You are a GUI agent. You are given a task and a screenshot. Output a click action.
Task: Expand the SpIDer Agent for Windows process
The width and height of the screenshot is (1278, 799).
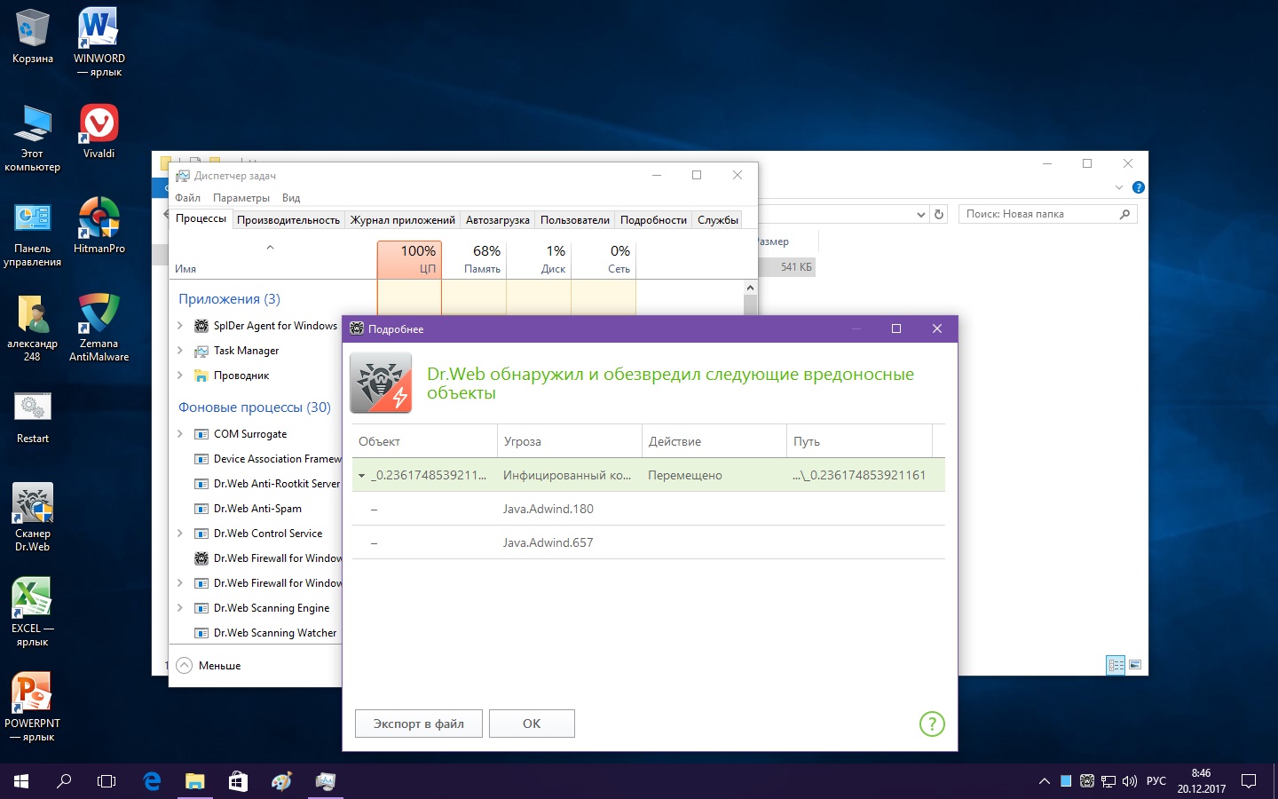click(x=180, y=326)
